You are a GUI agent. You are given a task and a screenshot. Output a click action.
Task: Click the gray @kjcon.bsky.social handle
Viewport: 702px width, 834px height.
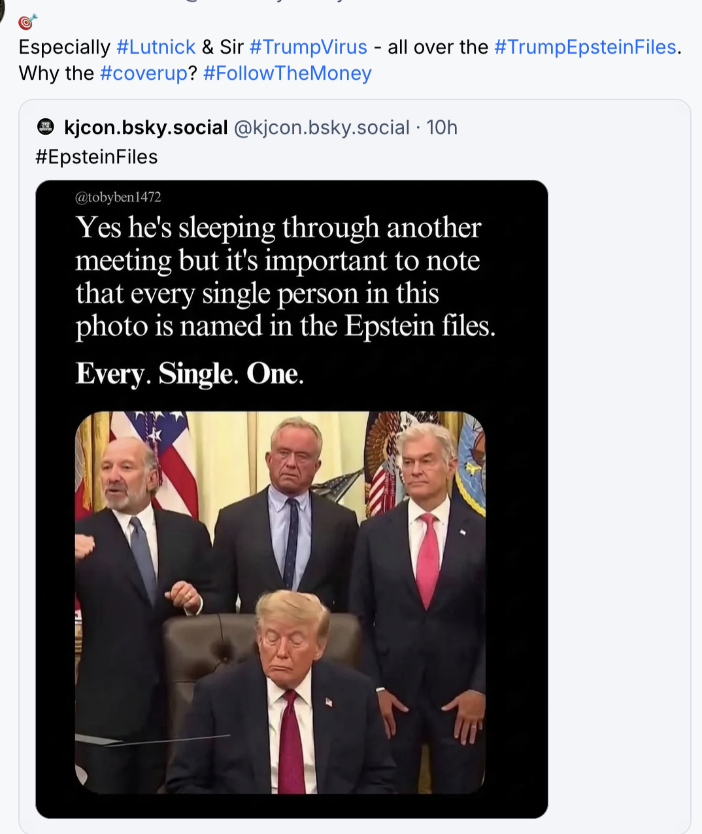click(x=322, y=127)
